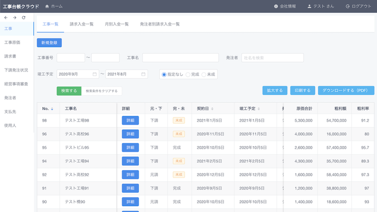Focus the 工事番号 start input field
Screen dimensions: 377x212
(x=71, y=58)
